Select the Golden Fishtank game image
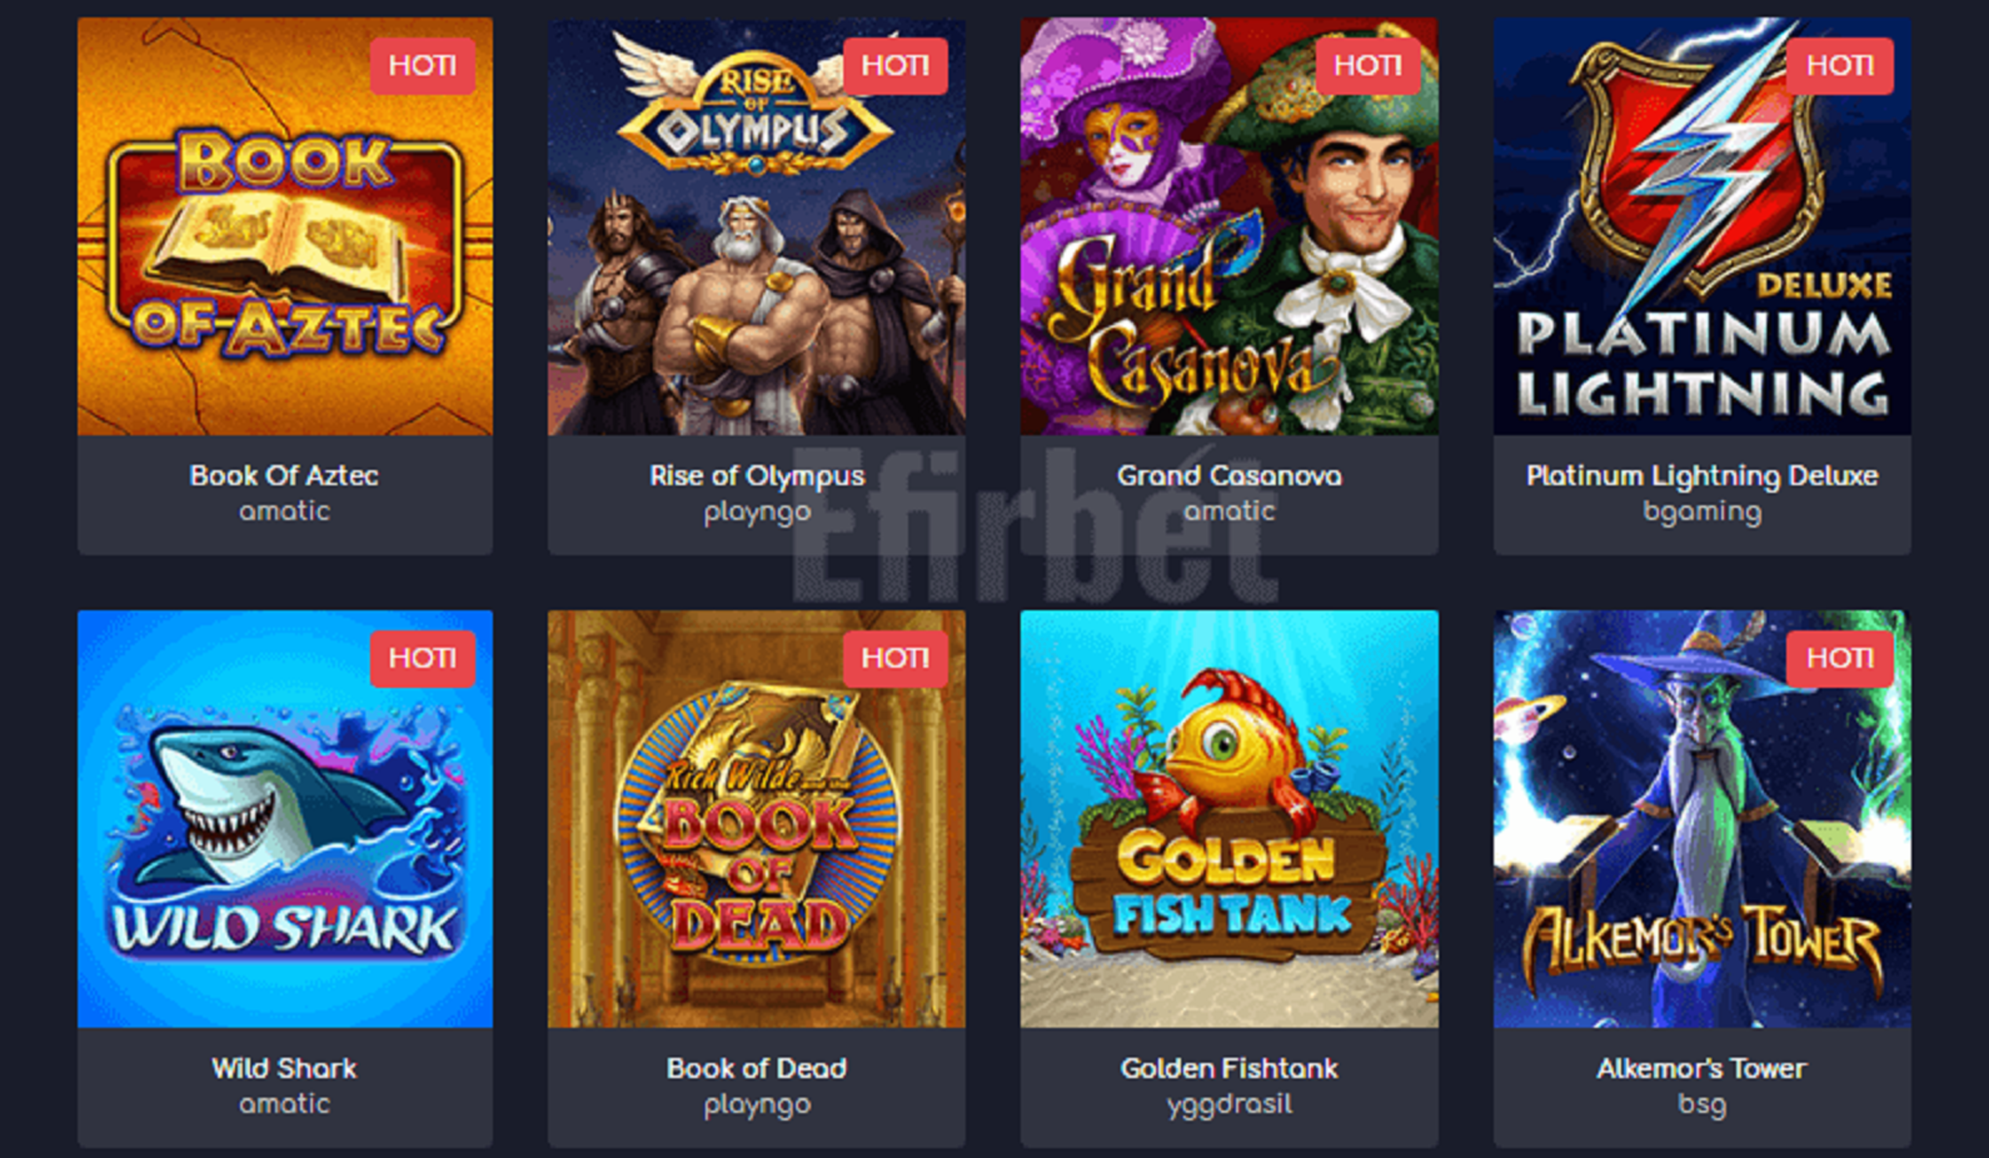 (1229, 819)
